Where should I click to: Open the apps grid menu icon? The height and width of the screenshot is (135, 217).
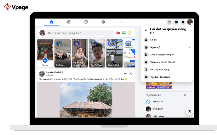coord(169,22)
